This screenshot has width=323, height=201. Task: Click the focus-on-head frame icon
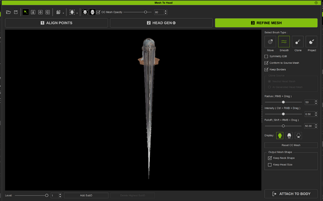pos(85,12)
